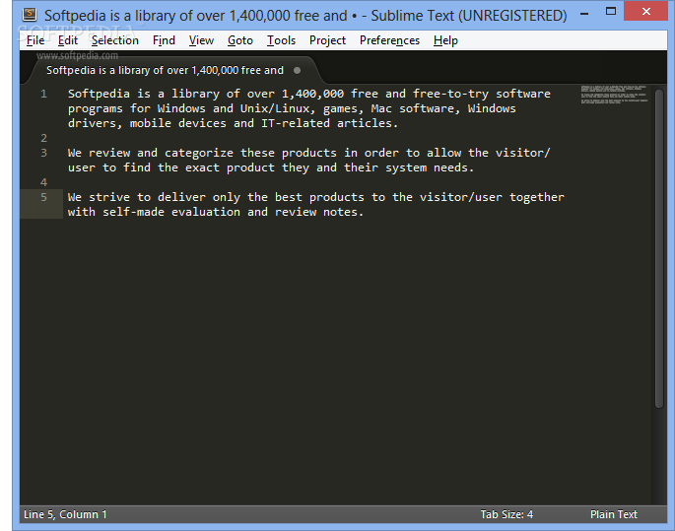Open the Find menu
The image size is (675, 531).
coord(164,40)
